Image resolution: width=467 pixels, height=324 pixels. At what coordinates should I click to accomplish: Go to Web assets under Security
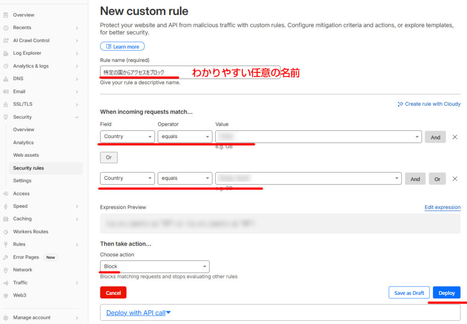point(26,155)
